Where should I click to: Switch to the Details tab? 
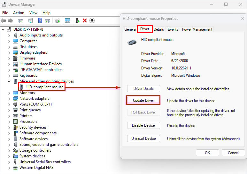(158, 29)
